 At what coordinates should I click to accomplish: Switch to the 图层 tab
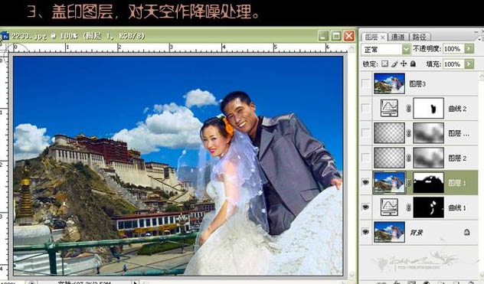click(371, 37)
